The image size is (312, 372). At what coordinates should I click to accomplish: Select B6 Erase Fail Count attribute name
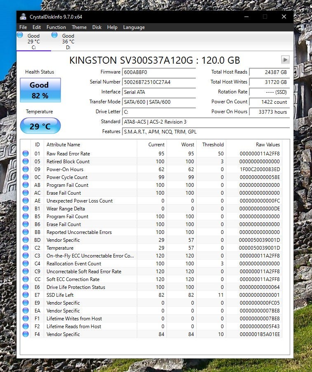click(63, 224)
